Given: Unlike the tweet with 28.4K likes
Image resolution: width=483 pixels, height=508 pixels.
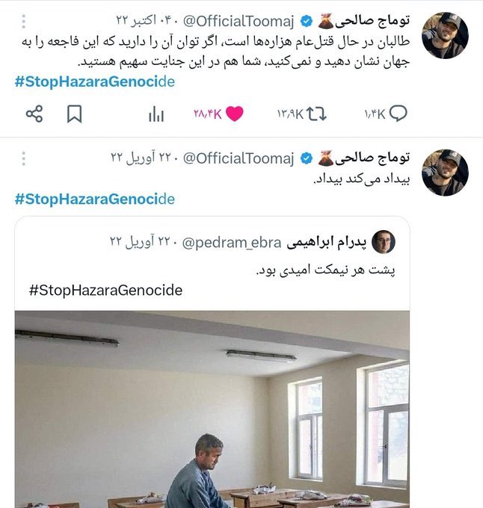Looking at the screenshot, I should (x=234, y=114).
